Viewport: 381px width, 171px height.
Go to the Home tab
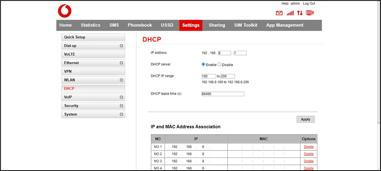[x=66, y=25]
